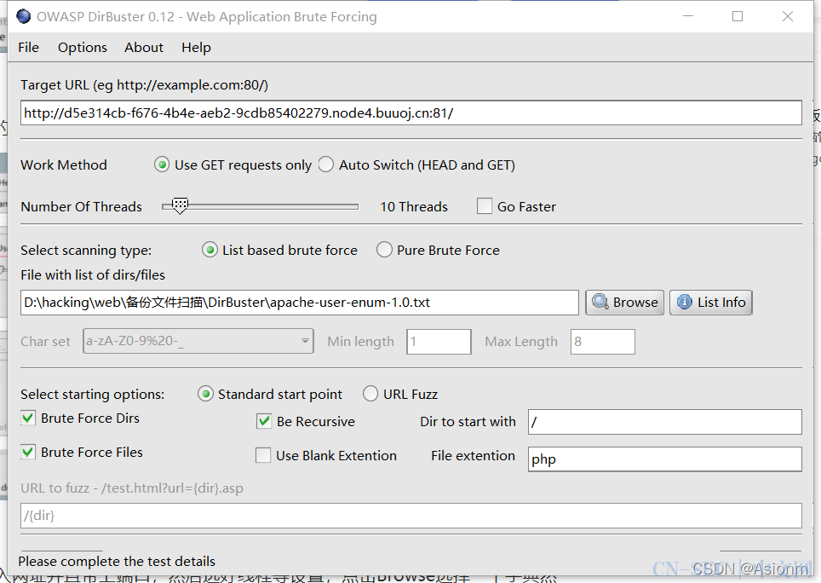Select Auto Switch (HEAD and GET) method
Viewport: 821px width, 583px height.
[326, 165]
